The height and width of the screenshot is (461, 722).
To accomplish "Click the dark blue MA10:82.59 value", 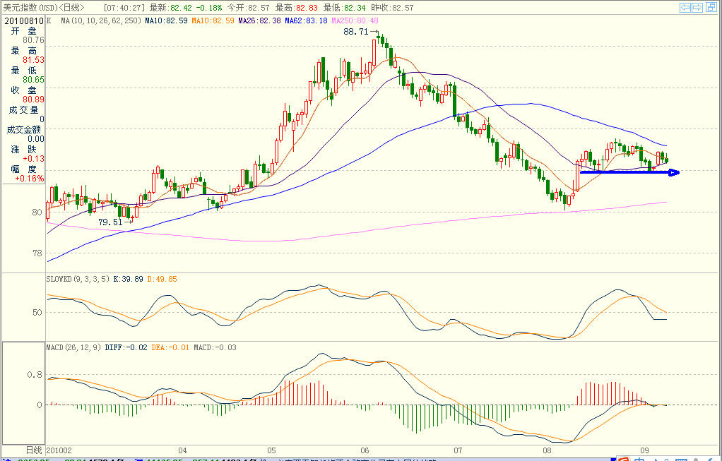I will (x=166, y=20).
